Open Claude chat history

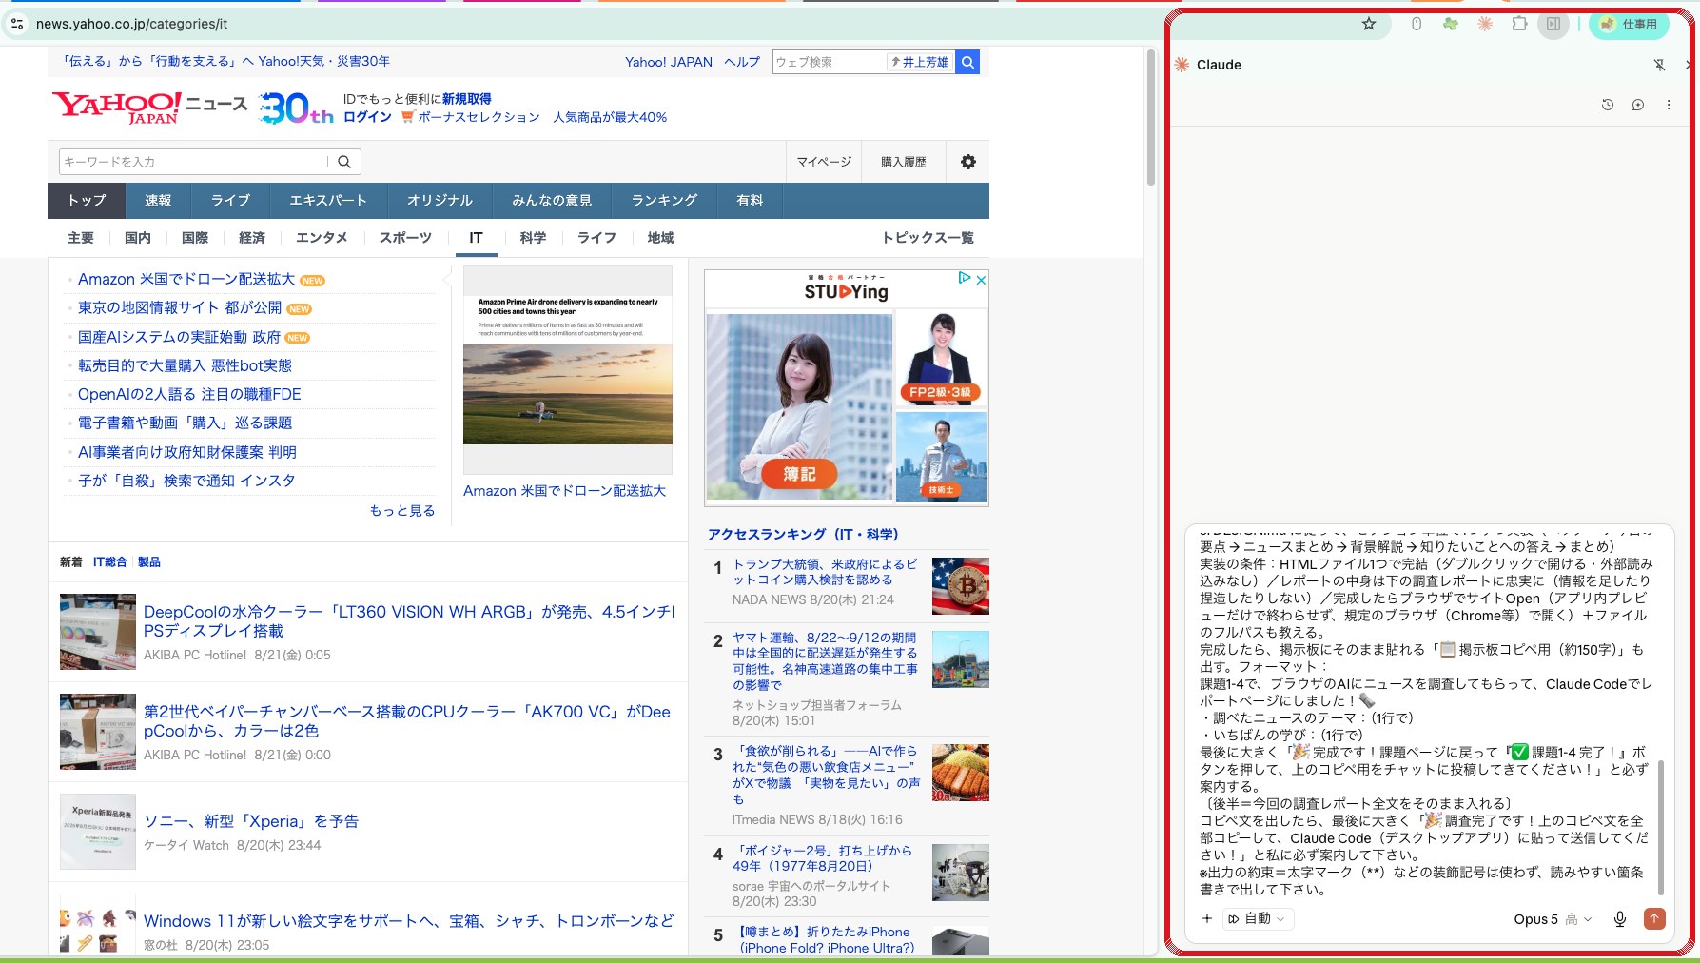click(x=1608, y=105)
